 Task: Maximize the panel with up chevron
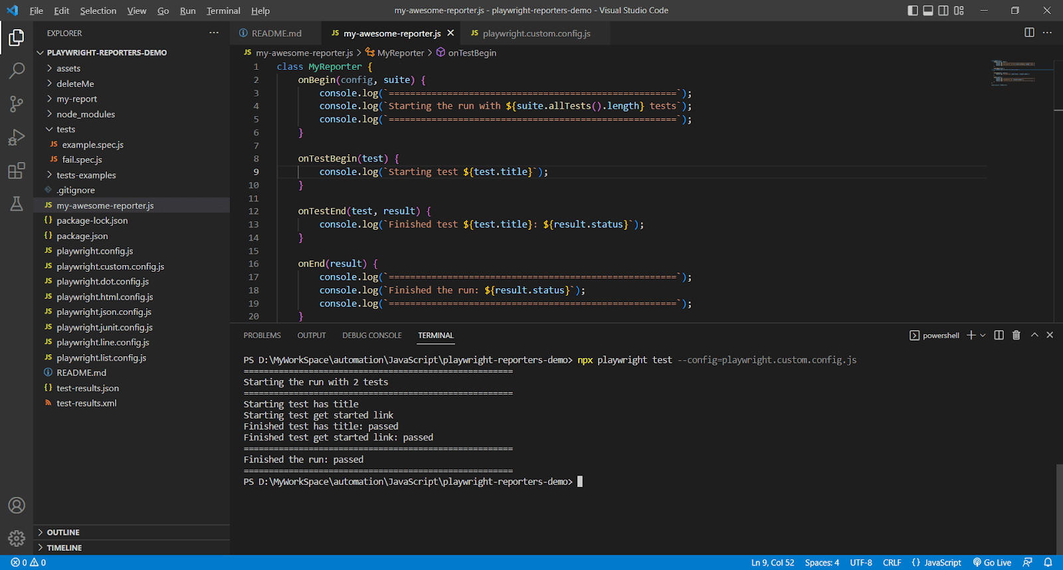[1034, 335]
